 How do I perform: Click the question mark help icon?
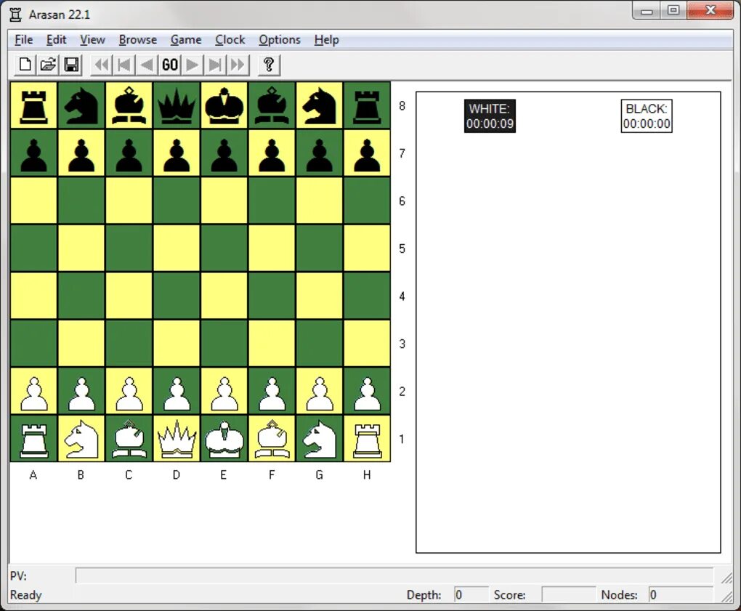(269, 65)
